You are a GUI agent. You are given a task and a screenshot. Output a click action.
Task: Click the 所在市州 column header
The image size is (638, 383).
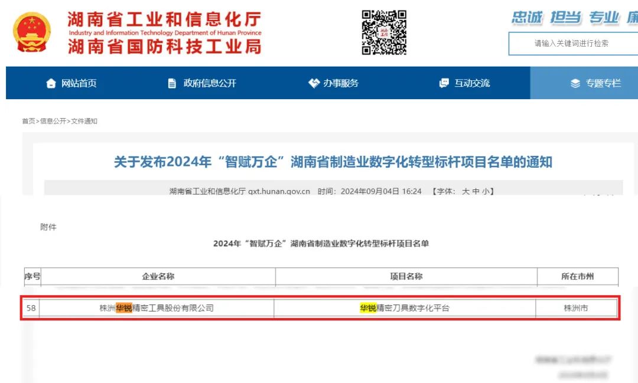(x=577, y=276)
